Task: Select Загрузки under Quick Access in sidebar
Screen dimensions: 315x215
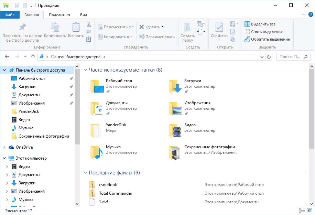Action: [27, 87]
